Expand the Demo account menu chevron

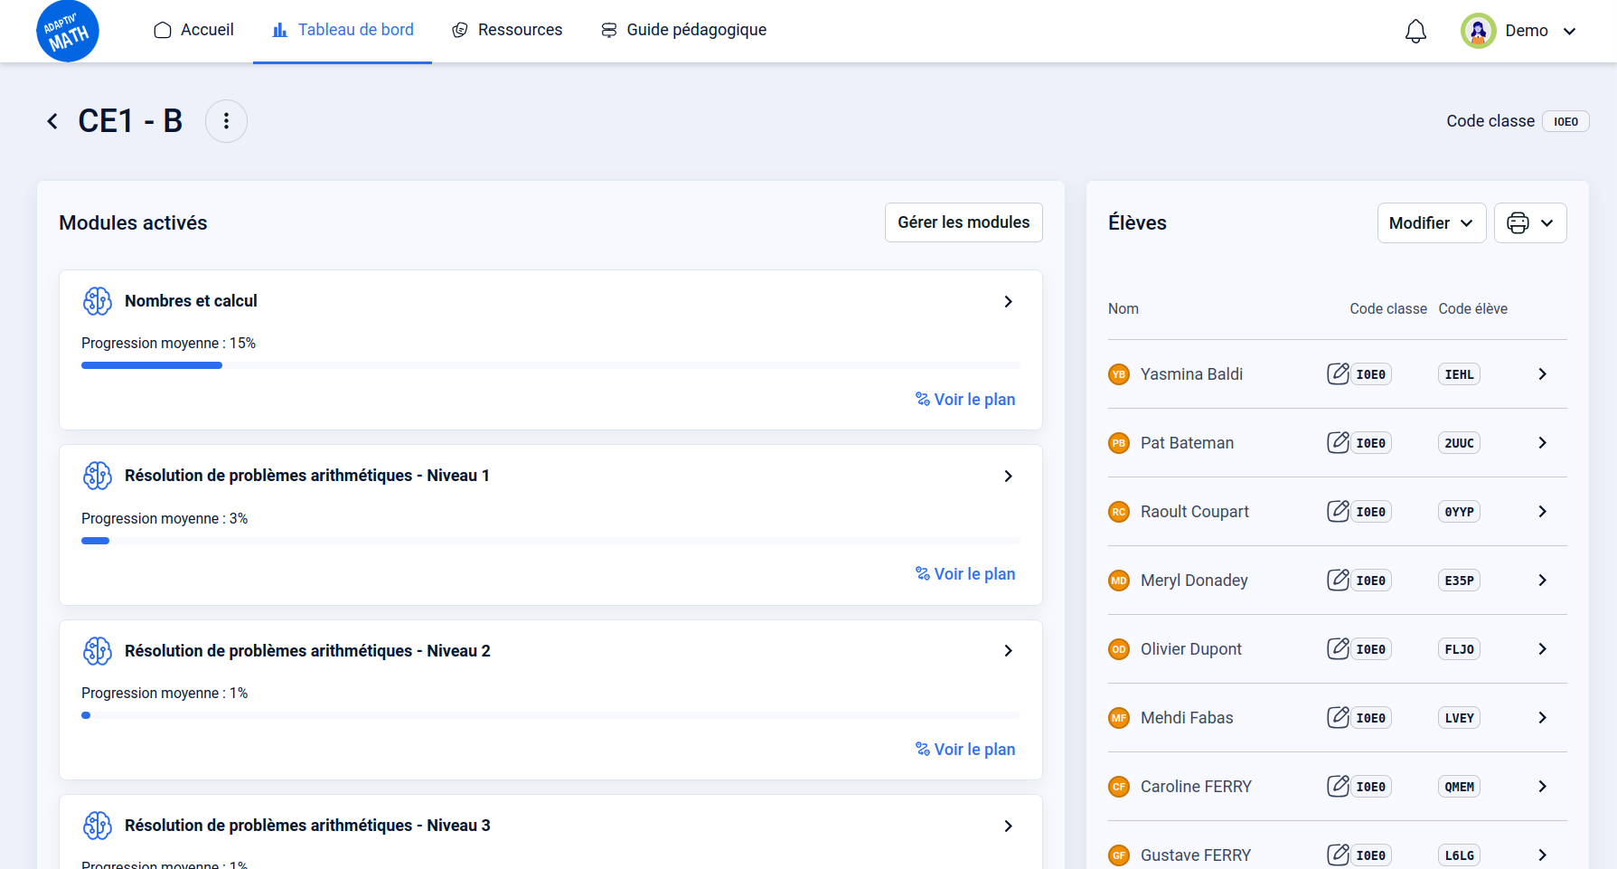1570,32
